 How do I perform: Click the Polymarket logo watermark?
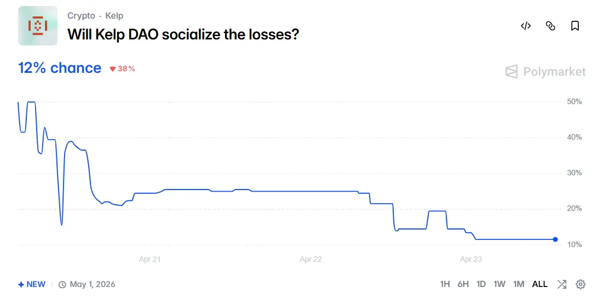click(x=545, y=72)
